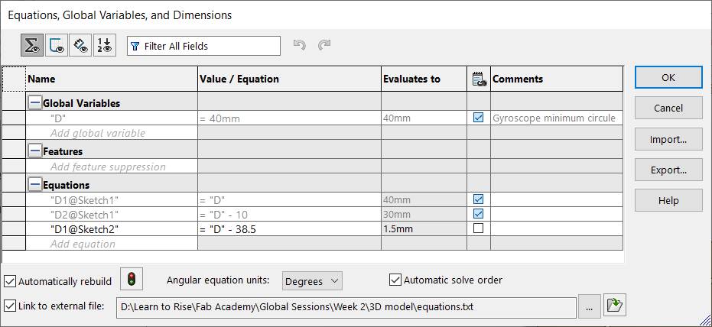The height and width of the screenshot is (327, 712).
Task: Click the open linked file icon
Action: point(614,306)
